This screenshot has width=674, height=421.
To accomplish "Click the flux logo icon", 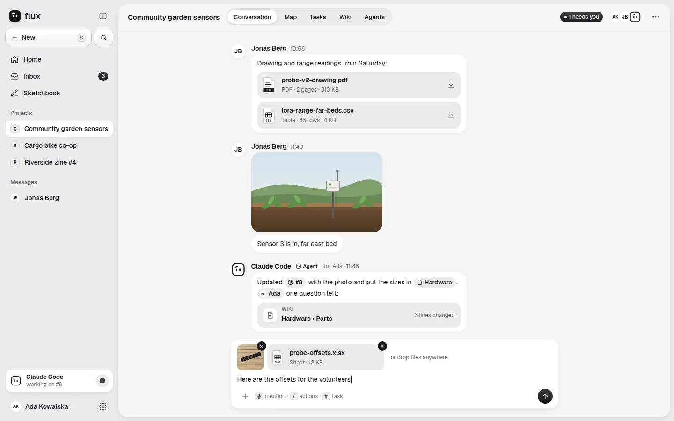I will [x=15, y=16].
